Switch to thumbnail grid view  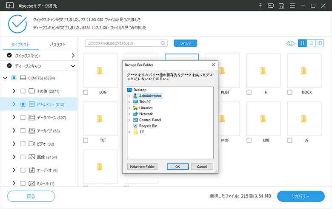pos(303,43)
